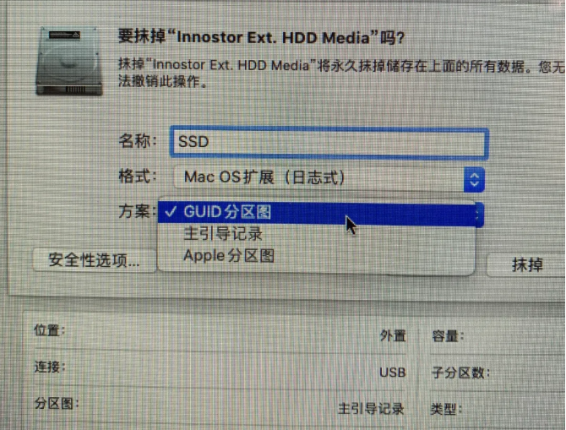Click the dialog title about erasing Innostor
566x430 pixels.
pyautogui.click(x=261, y=37)
